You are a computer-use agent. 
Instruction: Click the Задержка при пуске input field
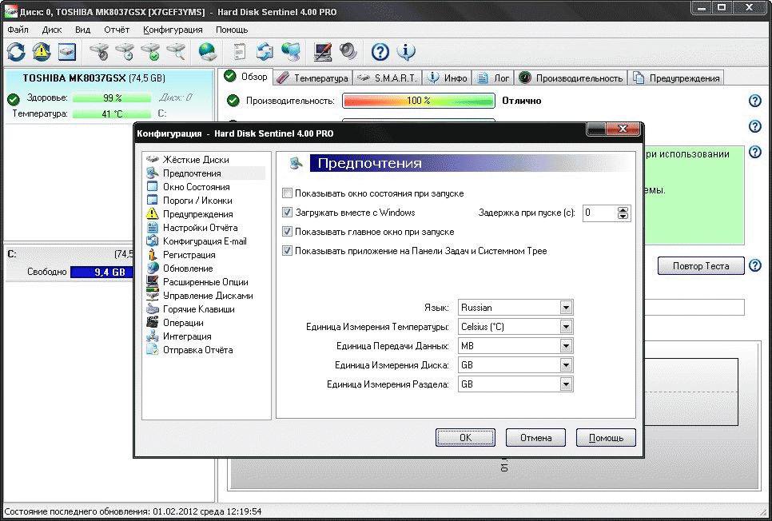pyautogui.click(x=599, y=213)
